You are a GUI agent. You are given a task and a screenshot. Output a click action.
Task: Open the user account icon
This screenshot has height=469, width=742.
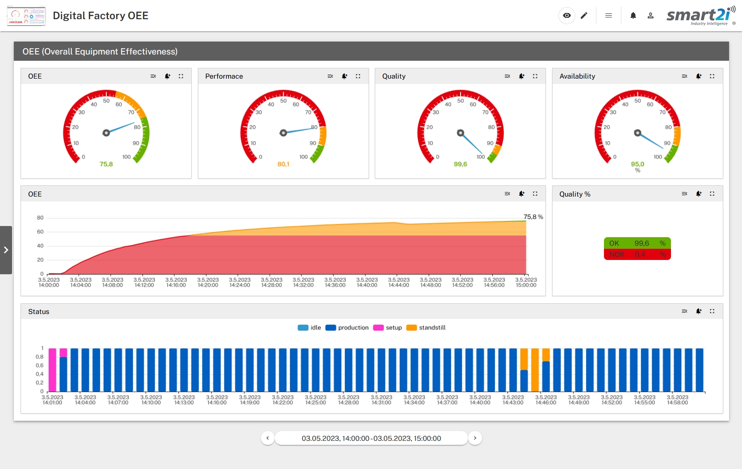pyautogui.click(x=650, y=16)
